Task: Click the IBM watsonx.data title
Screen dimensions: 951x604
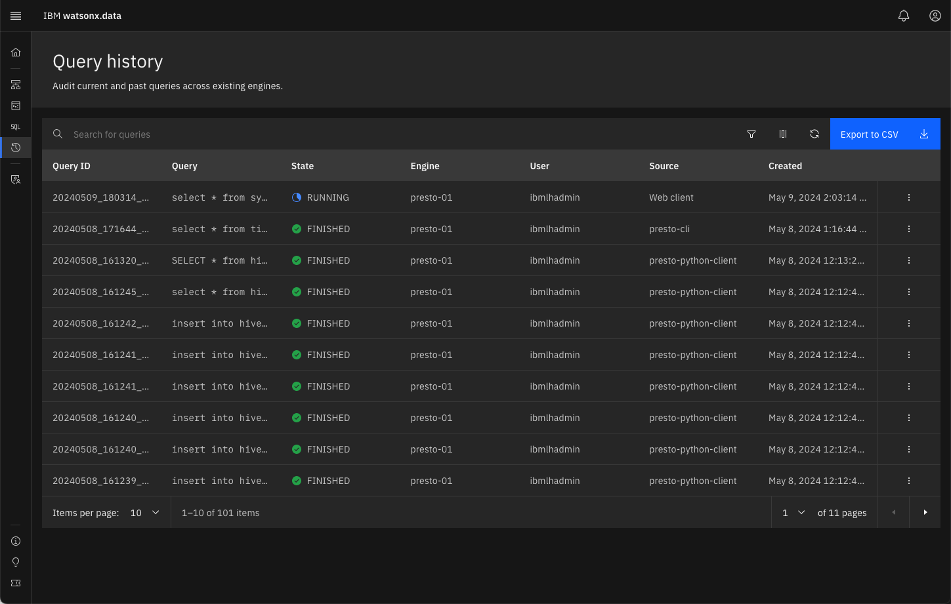Action: pyautogui.click(x=82, y=16)
